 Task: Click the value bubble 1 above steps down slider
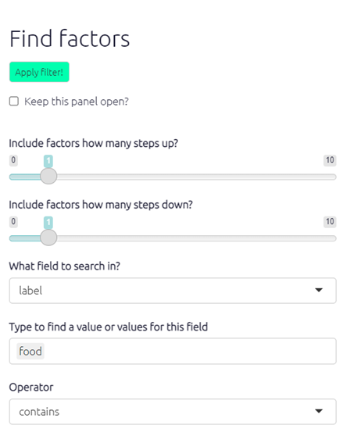[x=48, y=223]
